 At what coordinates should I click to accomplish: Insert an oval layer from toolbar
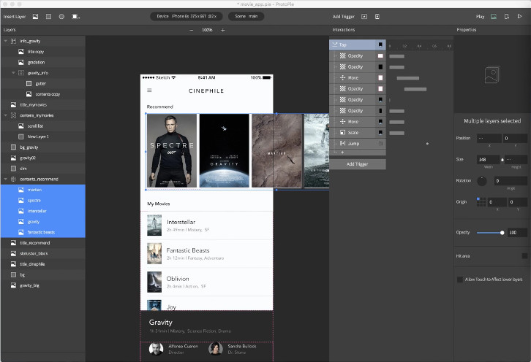(61, 16)
